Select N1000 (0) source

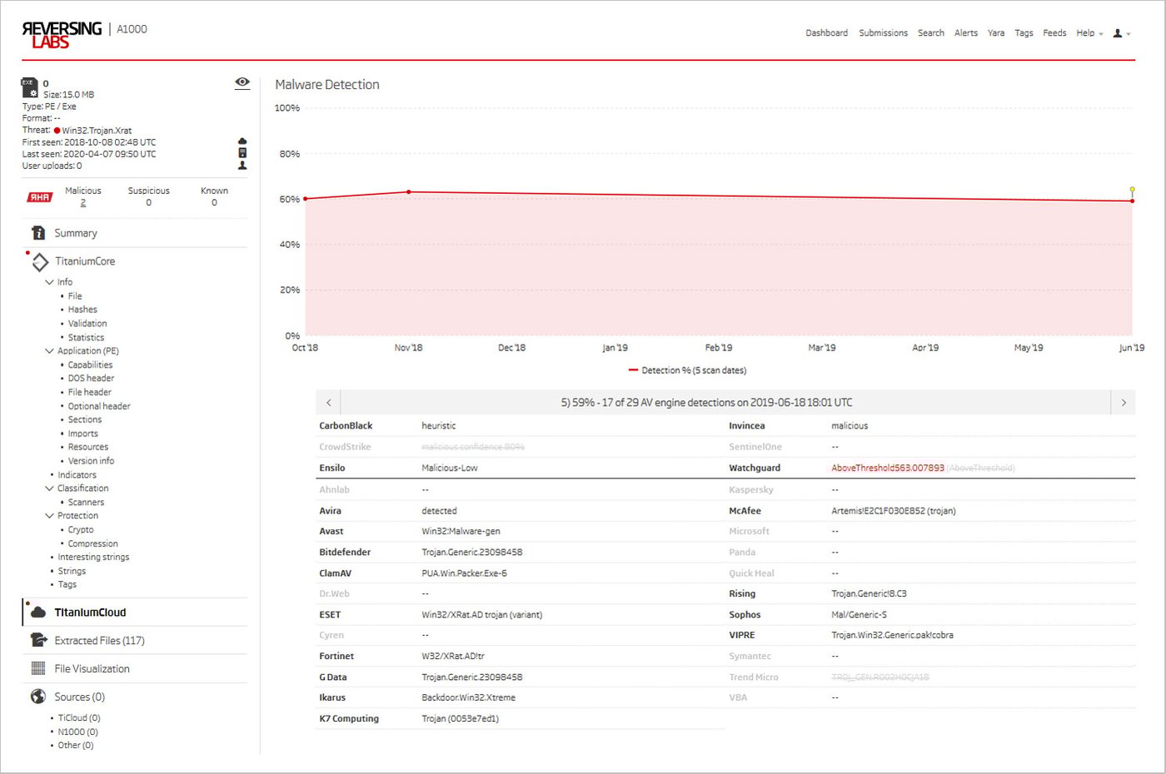(77, 732)
